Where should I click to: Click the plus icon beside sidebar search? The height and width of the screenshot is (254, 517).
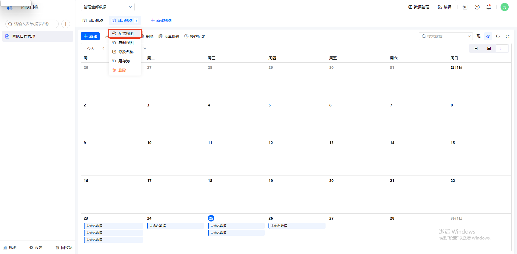(x=66, y=24)
